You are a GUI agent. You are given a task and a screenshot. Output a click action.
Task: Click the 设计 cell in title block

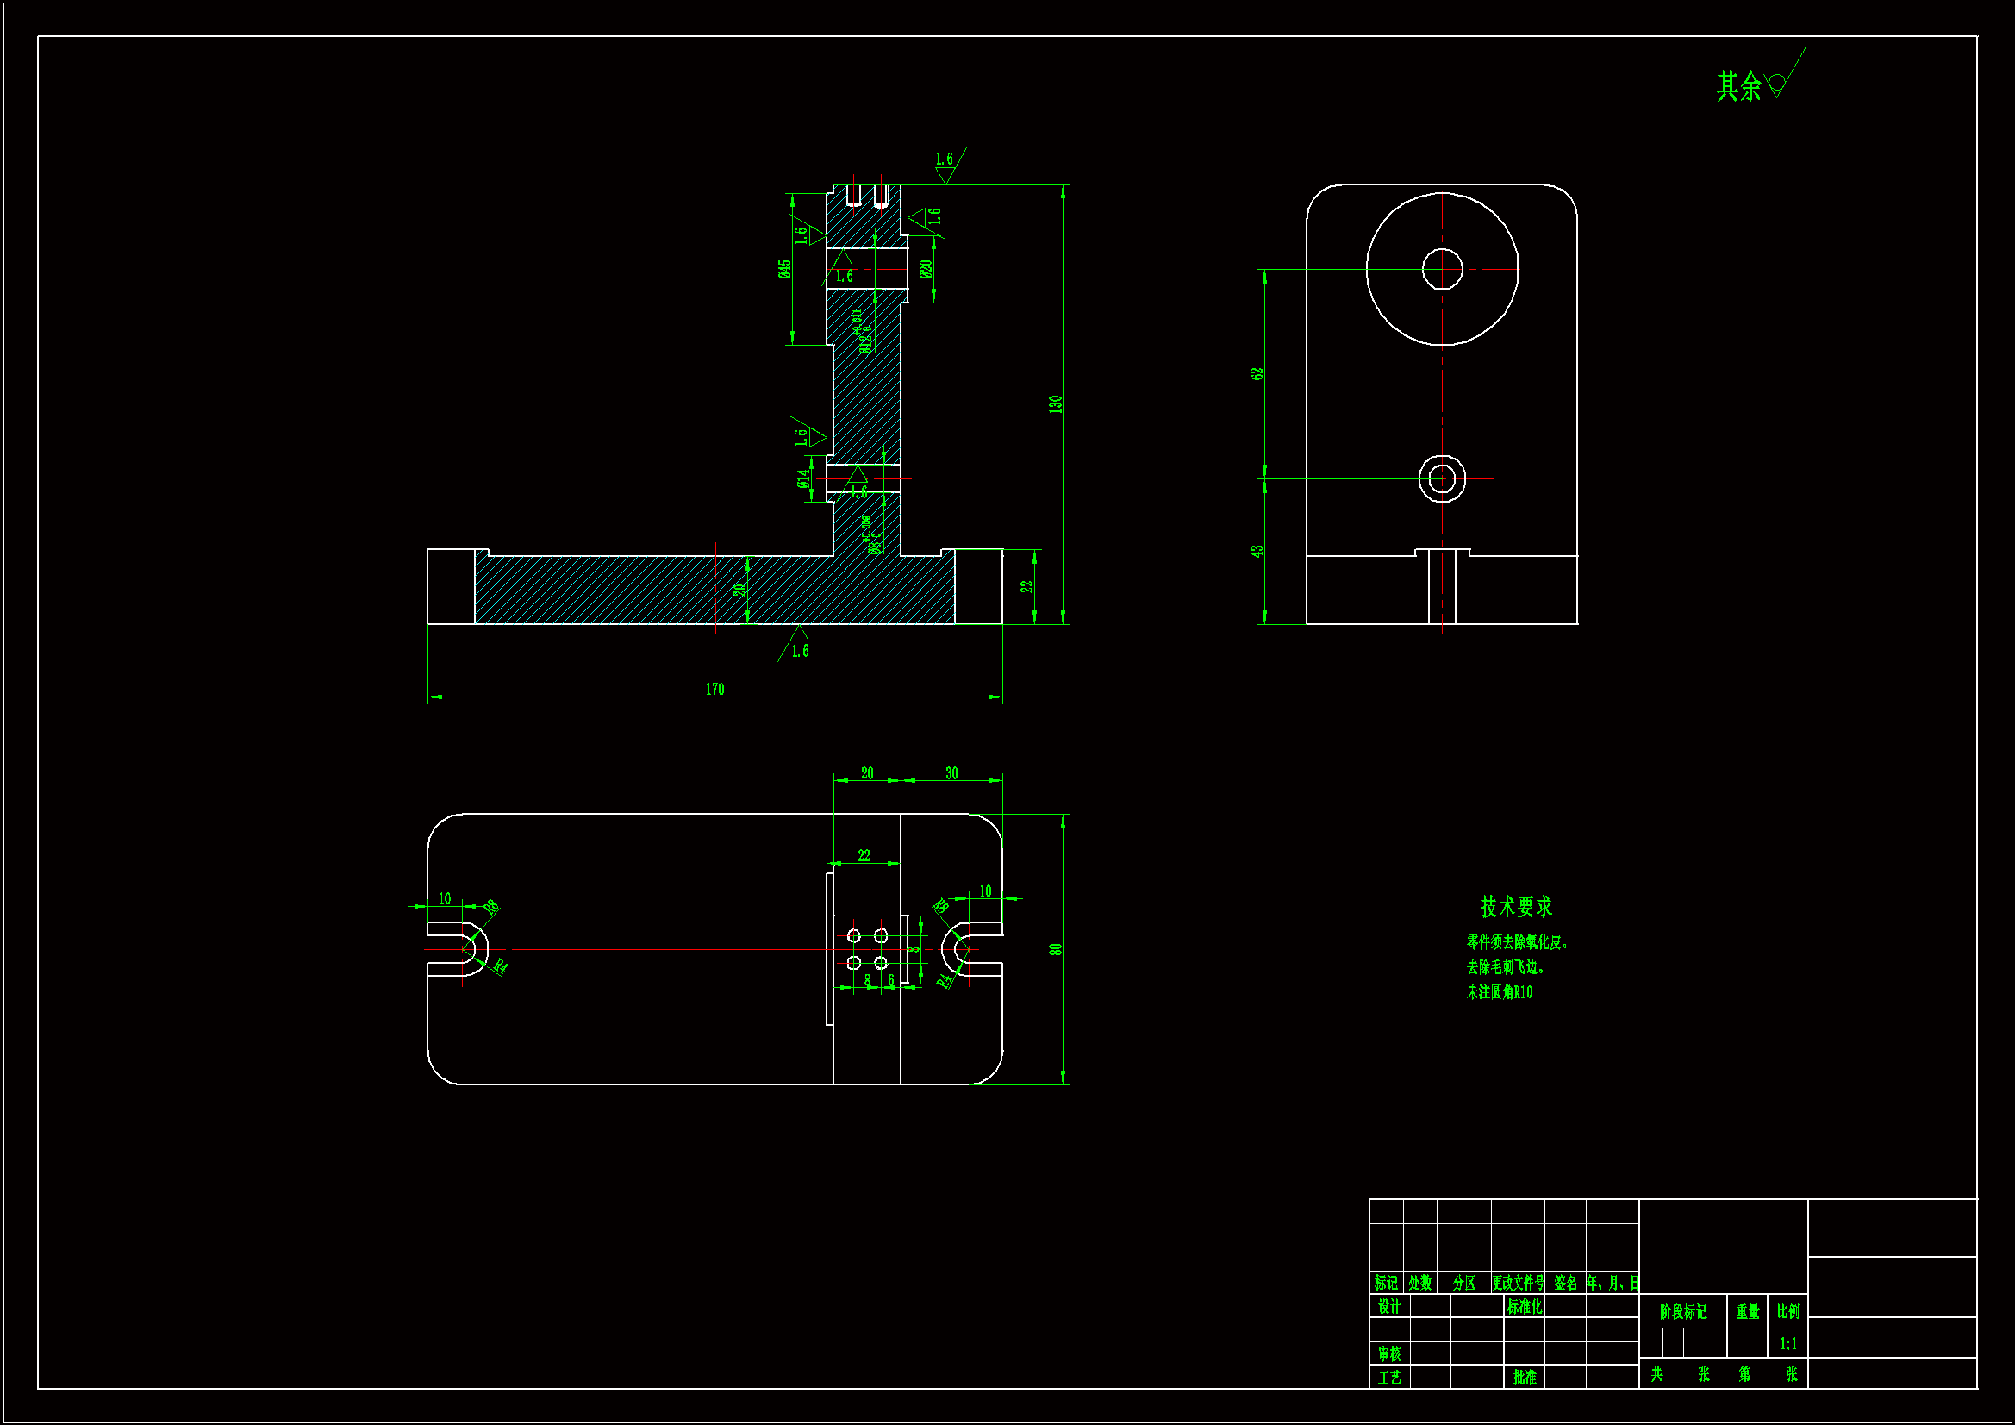pos(1389,1307)
